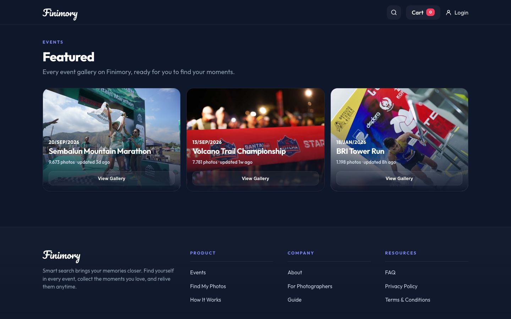Click the PRODUCT footer heading

point(203,253)
